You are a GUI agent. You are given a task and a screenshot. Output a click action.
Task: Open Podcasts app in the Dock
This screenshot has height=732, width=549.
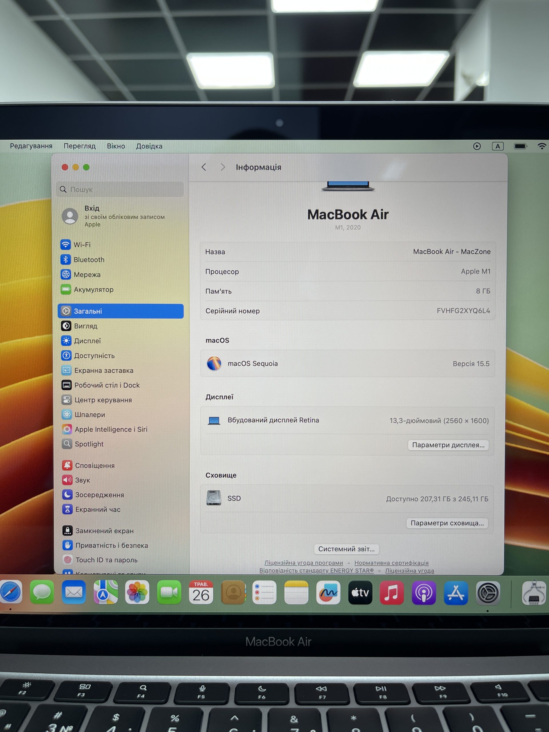423,593
